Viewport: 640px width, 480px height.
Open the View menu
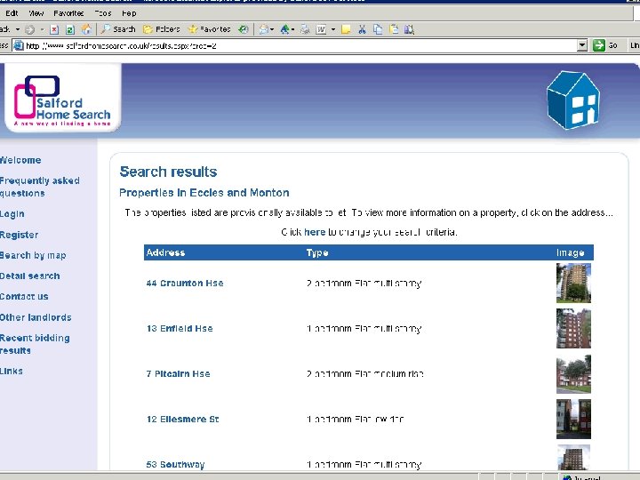pos(36,13)
